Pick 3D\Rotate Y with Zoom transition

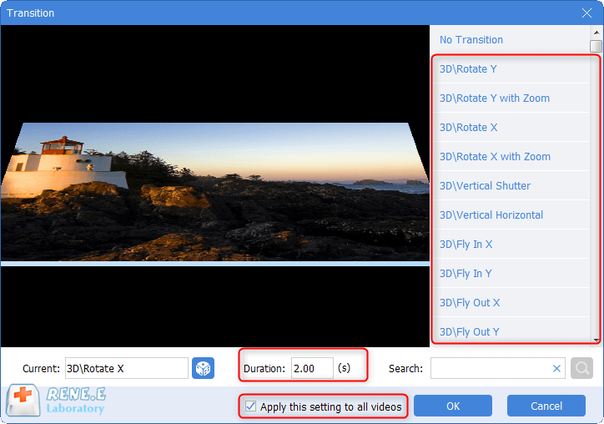pyautogui.click(x=511, y=98)
